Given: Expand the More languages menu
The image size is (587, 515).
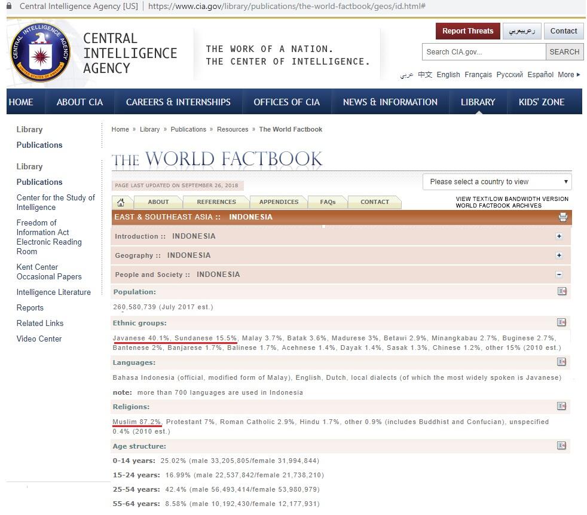Looking at the screenshot, I should (x=568, y=75).
